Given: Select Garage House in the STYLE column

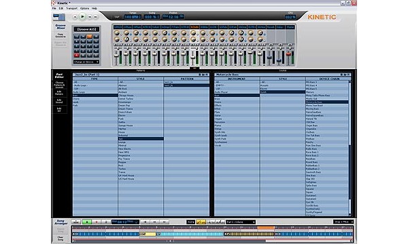Looking at the screenshot, I should 141,125.
